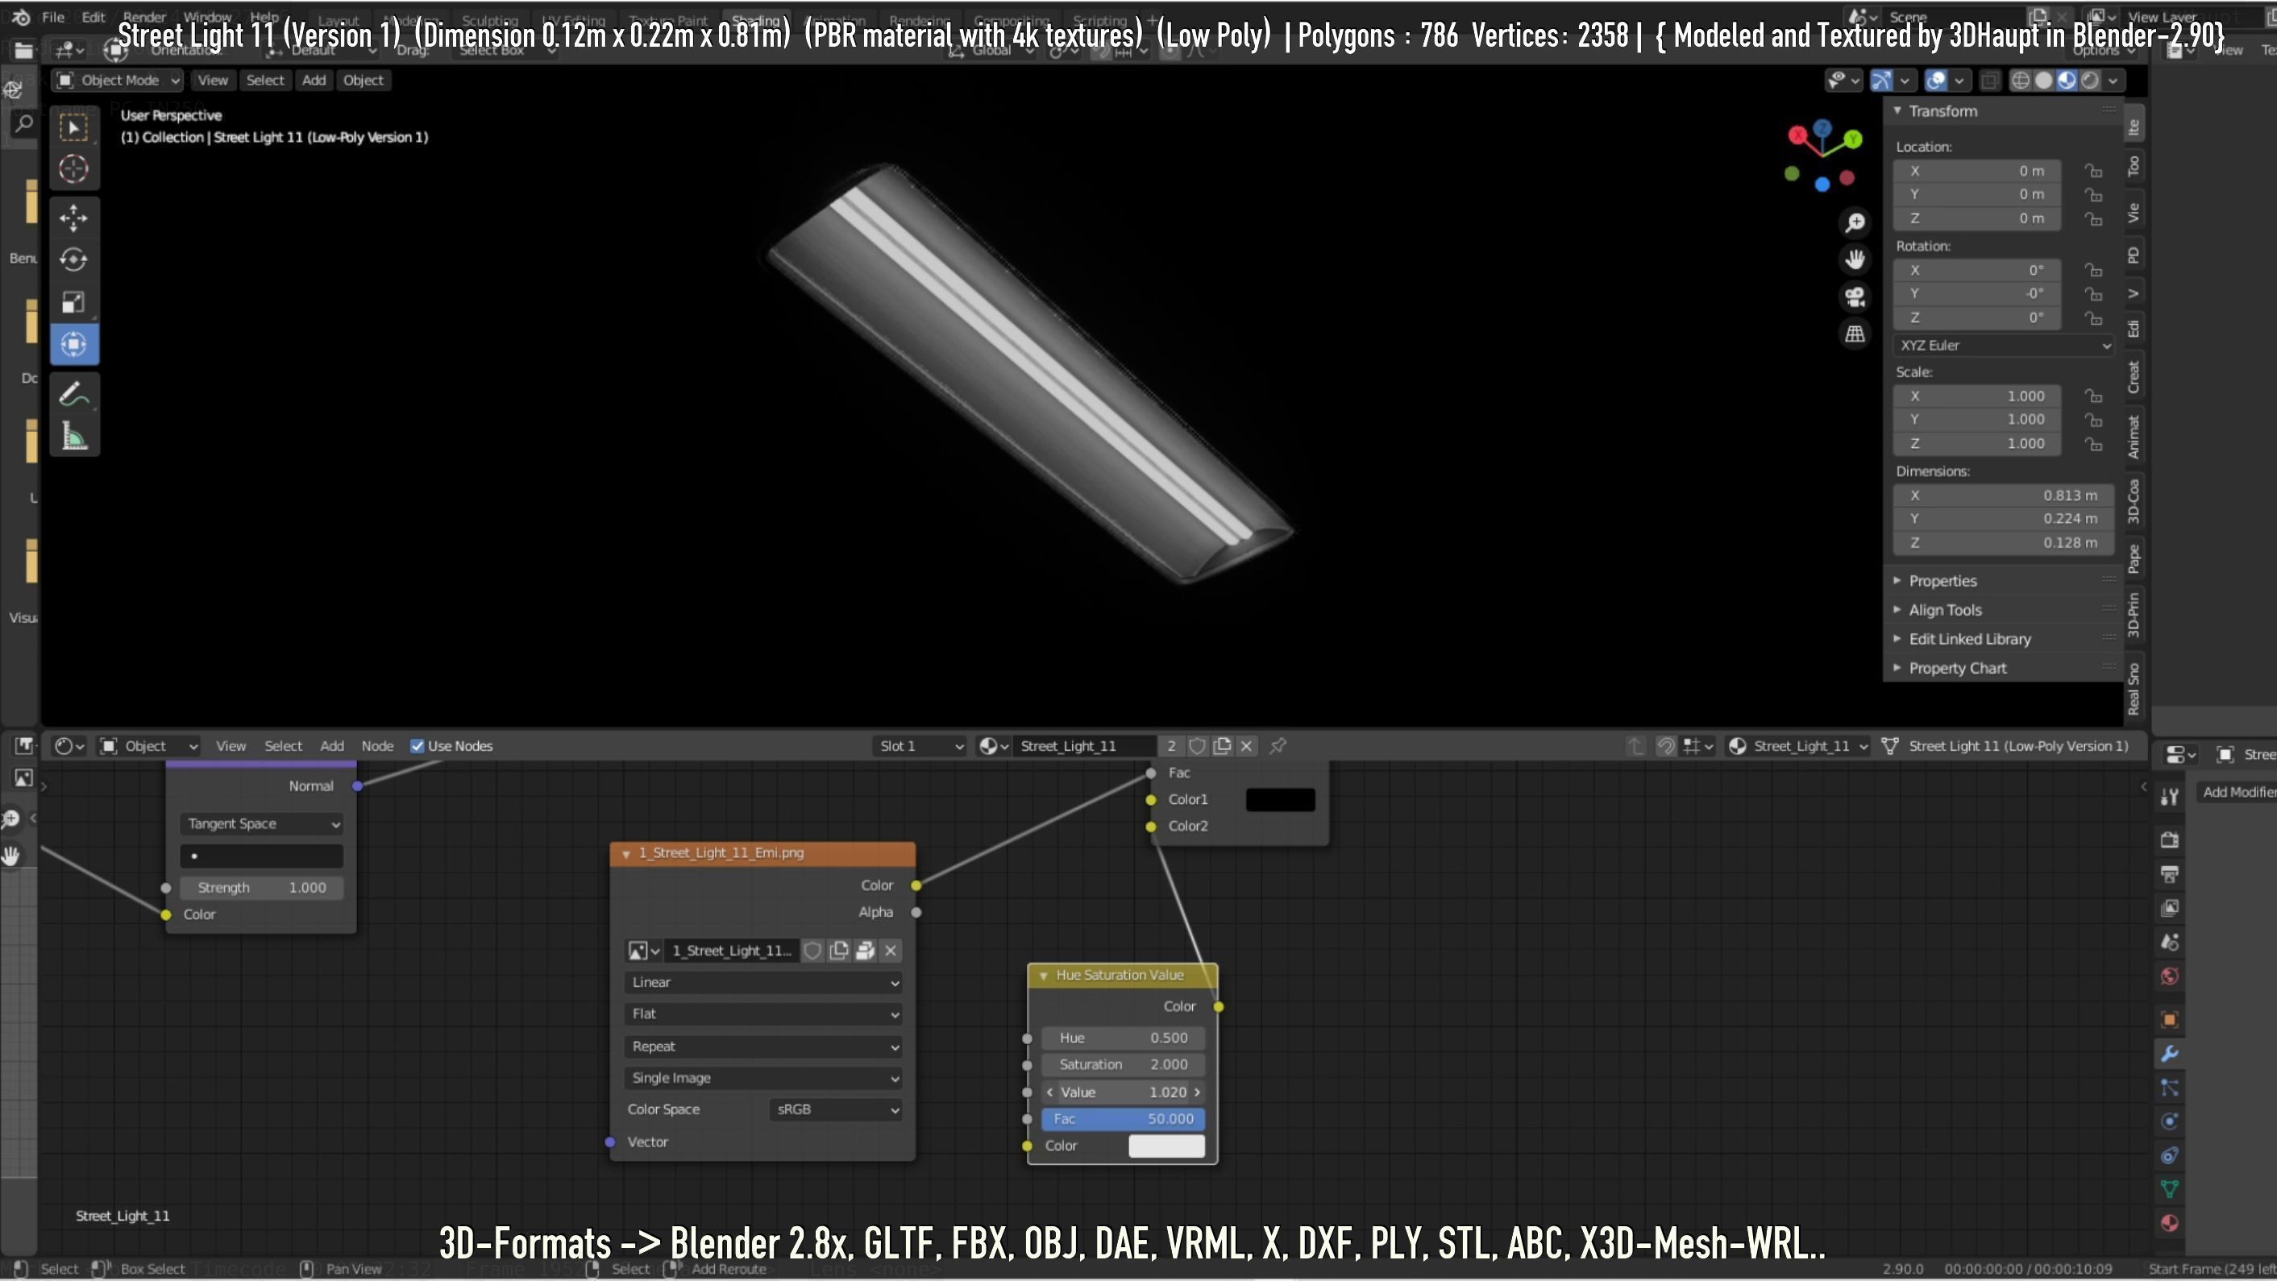Image resolution: width=2277 pixels, height=1281 pixels.
Task: Adjust the Saturation 2.000 slider
Action: tap(1123, 1064)
